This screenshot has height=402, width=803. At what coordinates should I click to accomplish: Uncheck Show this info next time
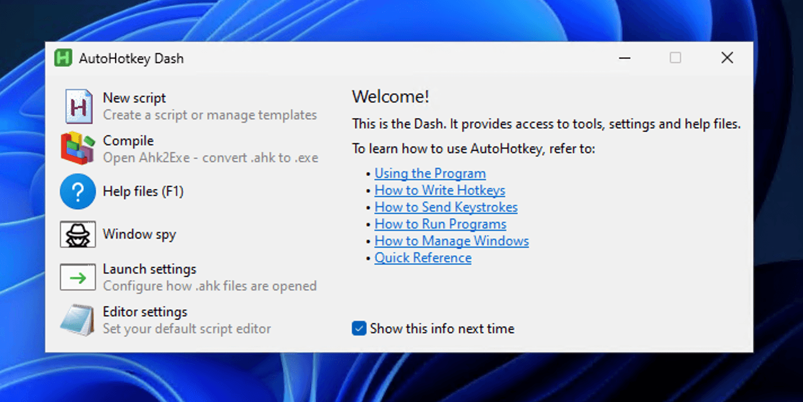point(359,328)
